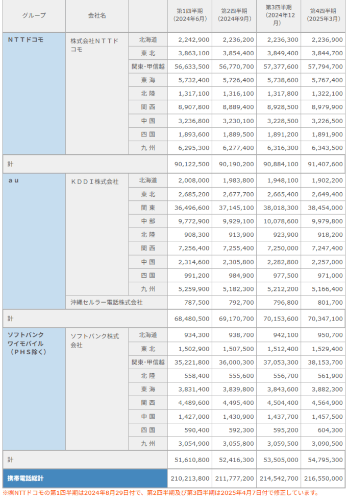Select the SoftBank total 53,505,000

[x=281, y=460]
